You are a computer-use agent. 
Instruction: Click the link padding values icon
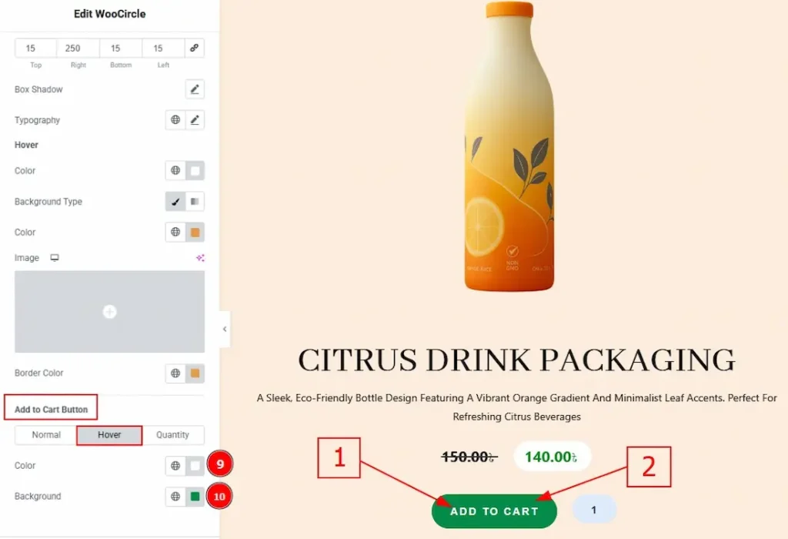point(195,49)
